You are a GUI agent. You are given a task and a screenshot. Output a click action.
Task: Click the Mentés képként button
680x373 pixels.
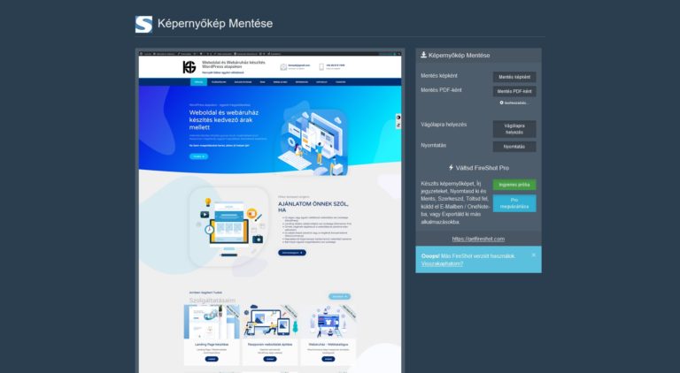point(514,77)
